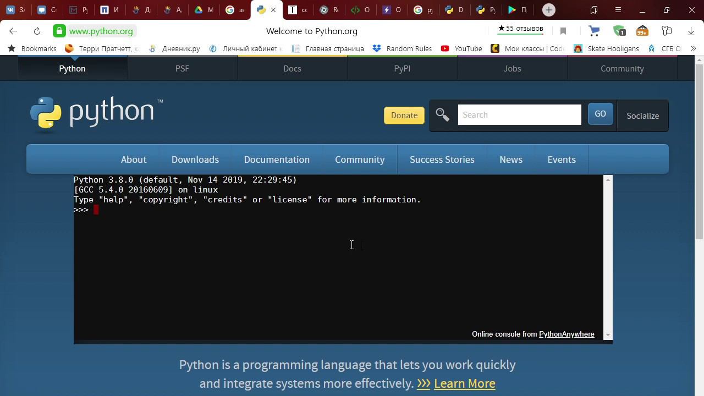
Task: Open the Мои классы bookmark
Action: 527,48
